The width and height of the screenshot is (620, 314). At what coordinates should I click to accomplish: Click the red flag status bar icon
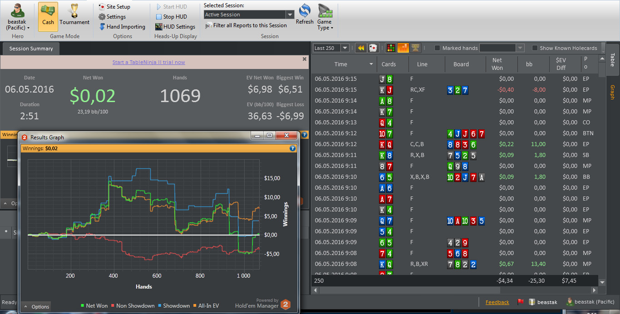click(521, 302)
